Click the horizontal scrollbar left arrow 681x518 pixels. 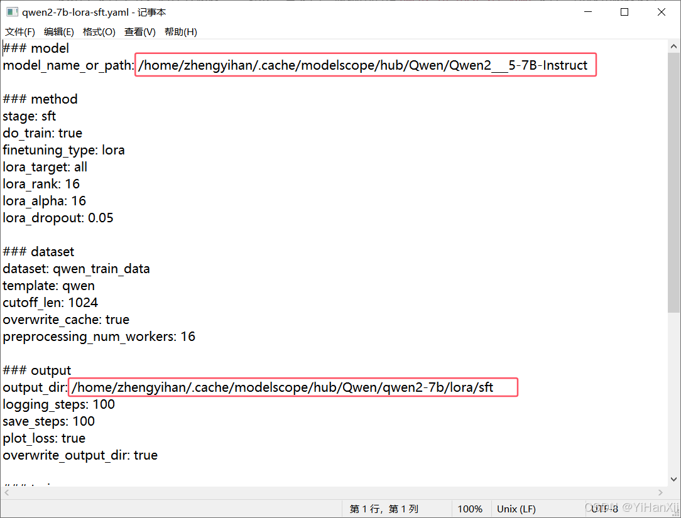[6, 493]
